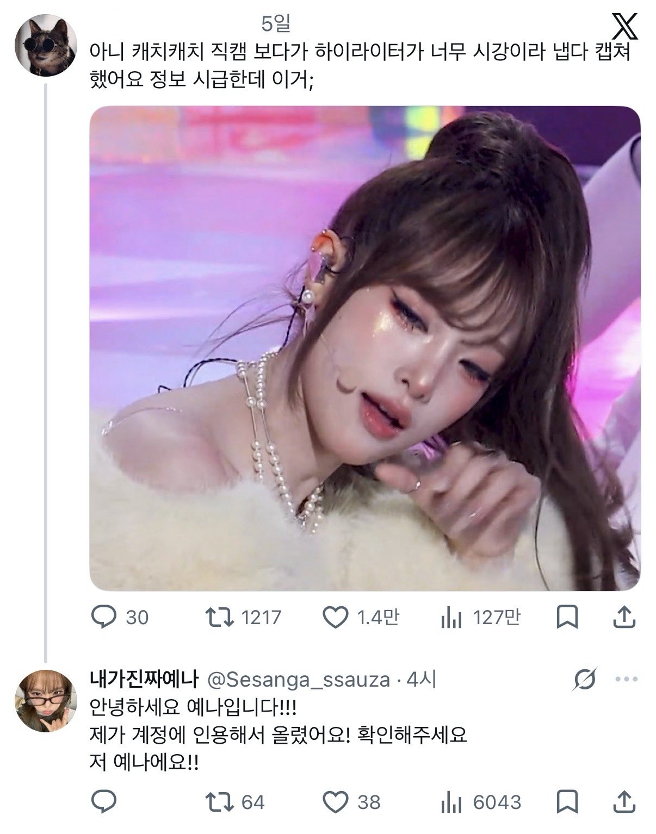Reply to the 내가진짜예나 comment
This screenshot has width=656, height=834.
click(x=103, y=801)
